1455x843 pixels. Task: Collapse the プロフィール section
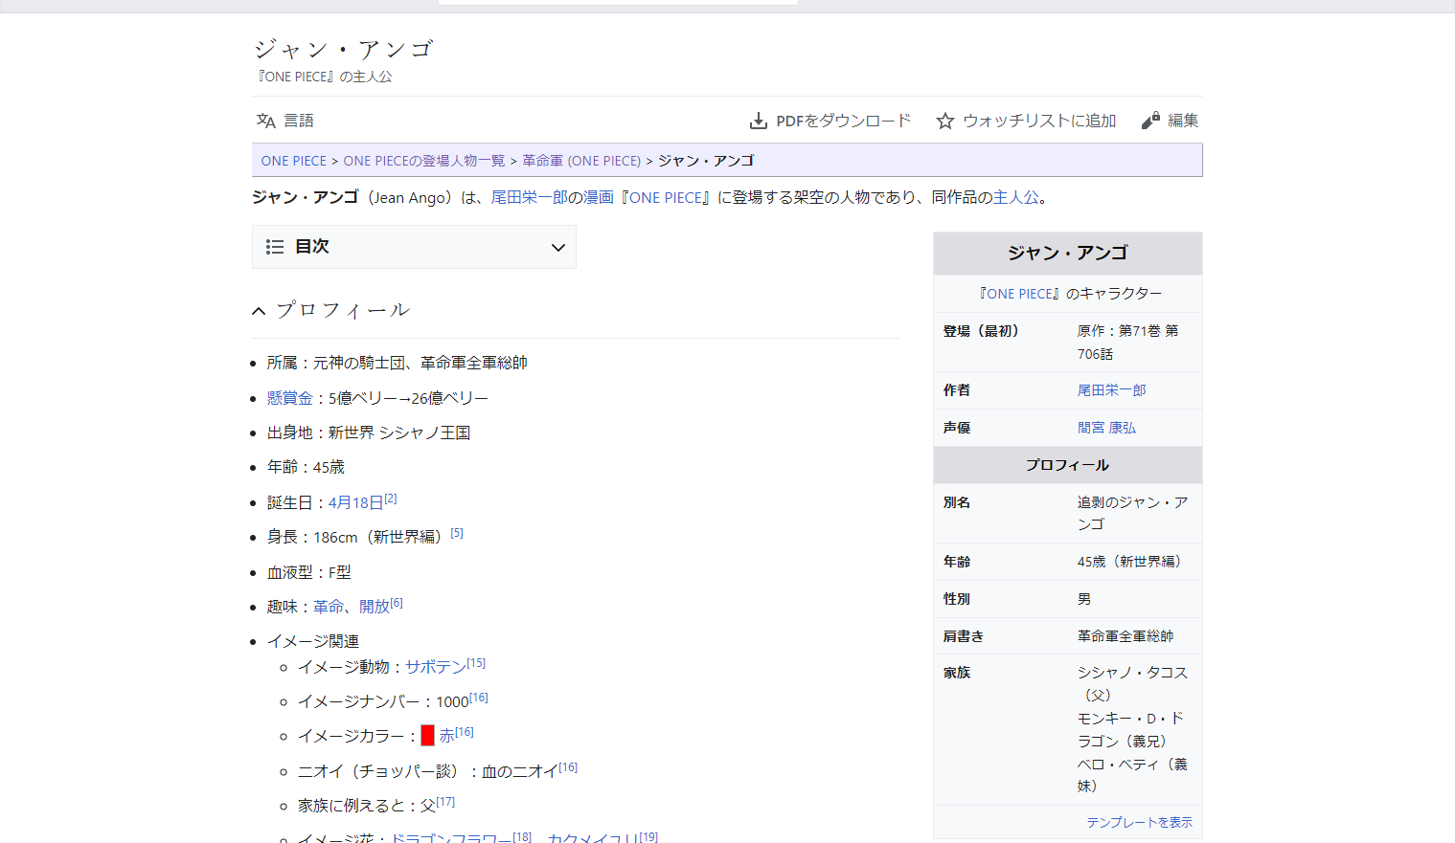pyautogui.click(x=259, y=311)
